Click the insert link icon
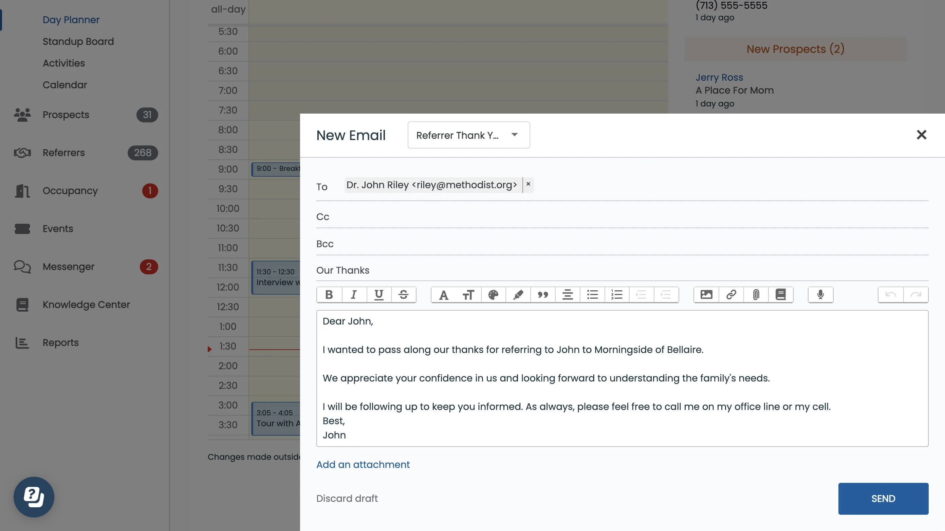 point(731,295)
